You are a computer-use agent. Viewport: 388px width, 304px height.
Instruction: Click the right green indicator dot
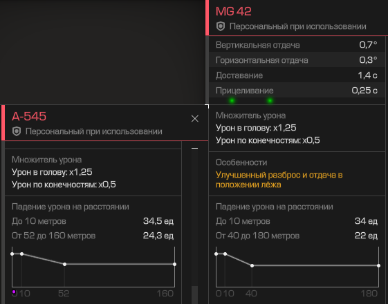click(x=270, y=101)
